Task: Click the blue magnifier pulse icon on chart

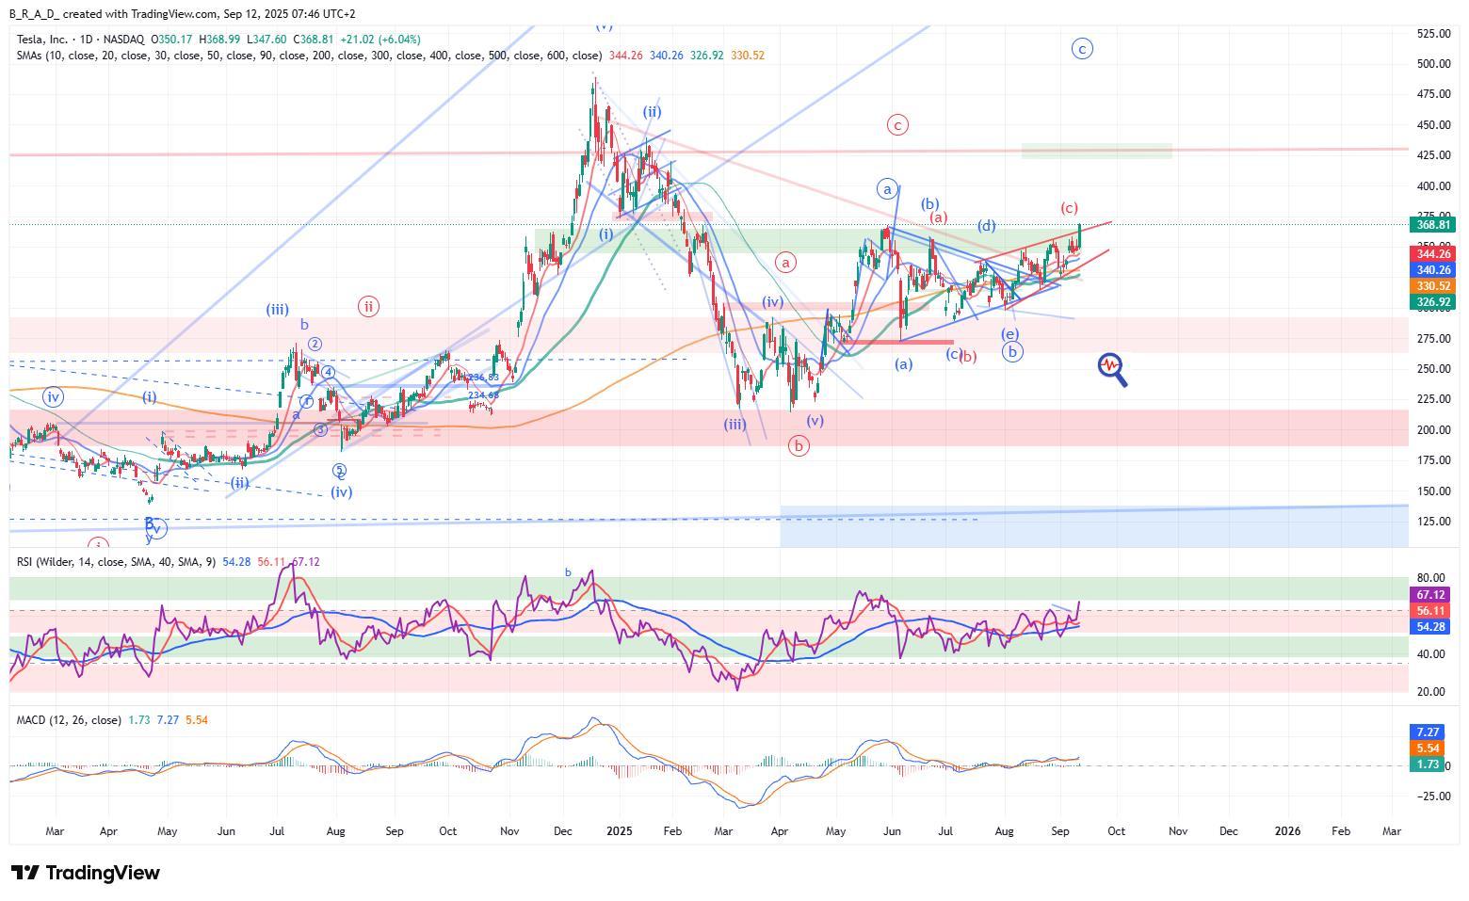Action: [x=1112, y=369]
